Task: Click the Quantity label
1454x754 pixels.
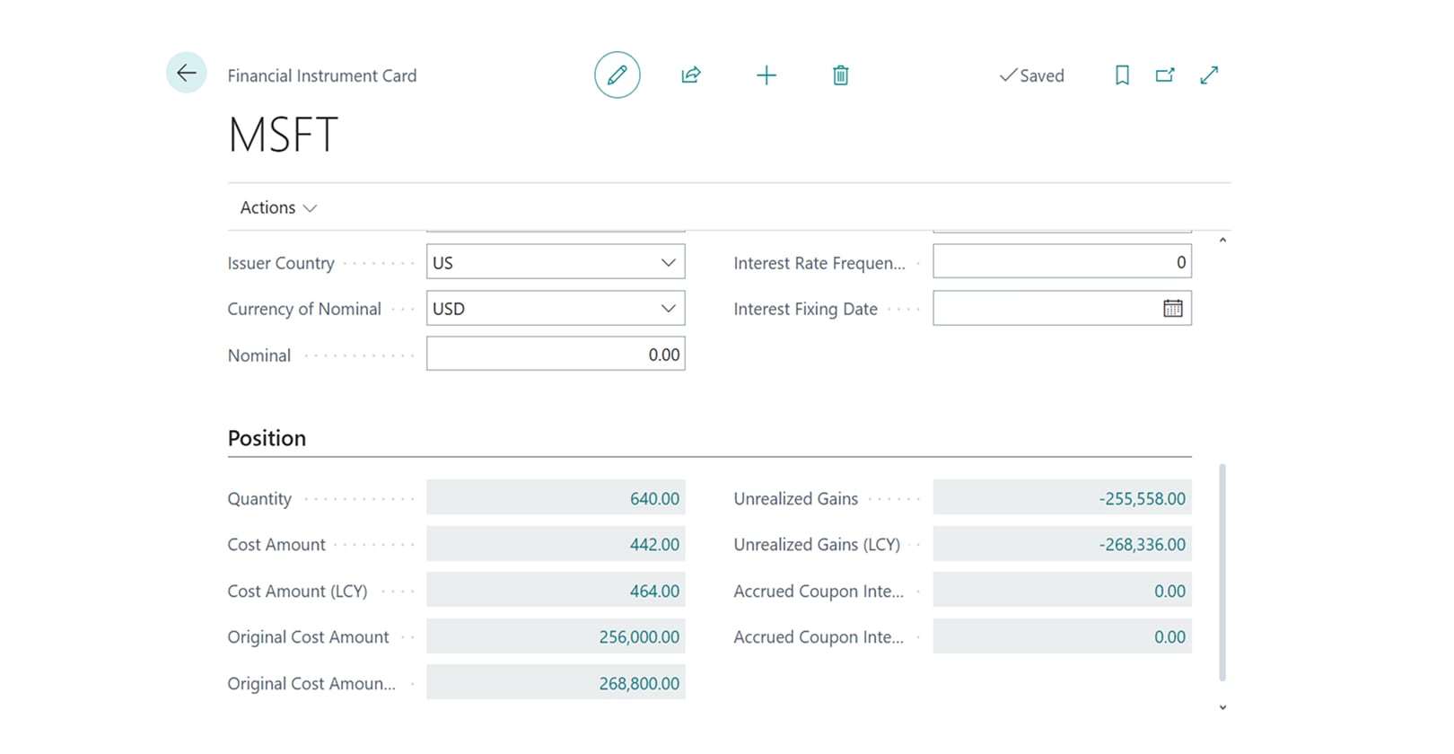Action: [259, 499]
